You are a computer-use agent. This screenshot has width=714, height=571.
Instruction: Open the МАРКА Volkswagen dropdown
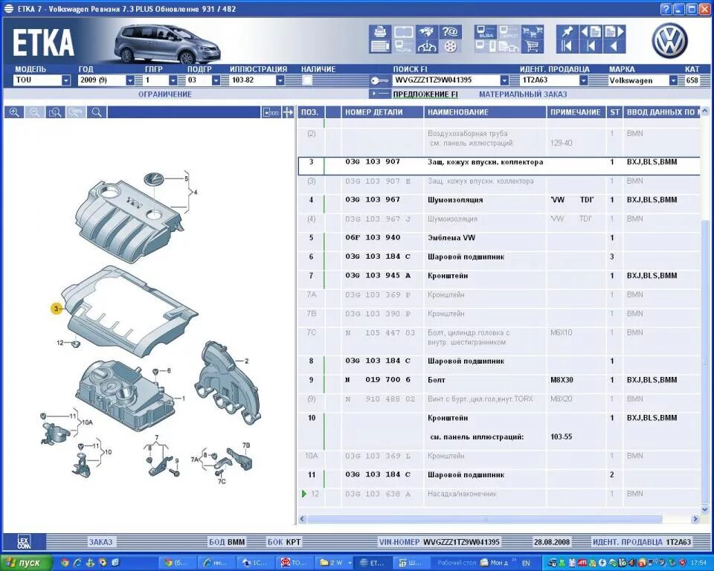point(673,80)
